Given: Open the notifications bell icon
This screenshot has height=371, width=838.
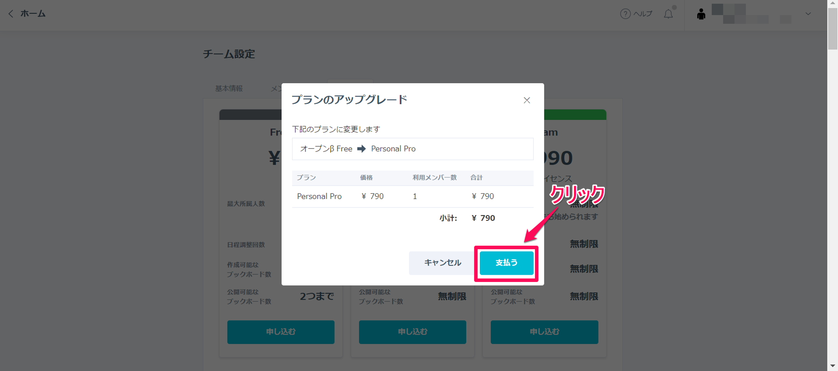Looking at the screenshot, I should pyautogui.click(x=669, y=14).
